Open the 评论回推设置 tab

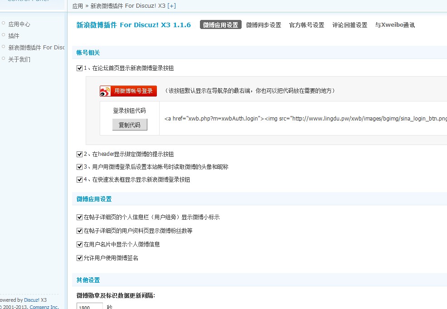point(350,25)
